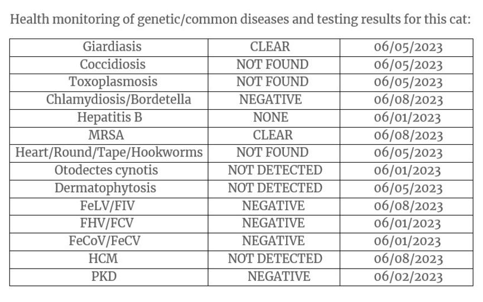This screenshot has width=483, height=302.
Task: Select the NEGATIVE result for FeLV/FIV
Action: pyautogui.click(x=273, y=206)
